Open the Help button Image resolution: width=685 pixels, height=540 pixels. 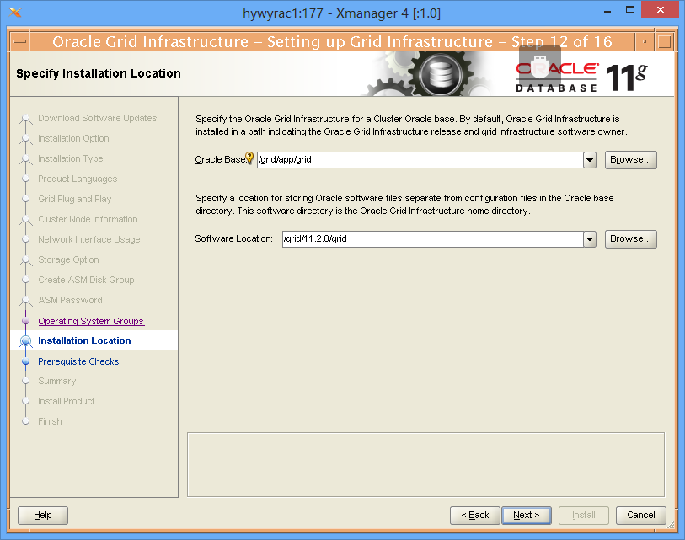click(43, 515)
